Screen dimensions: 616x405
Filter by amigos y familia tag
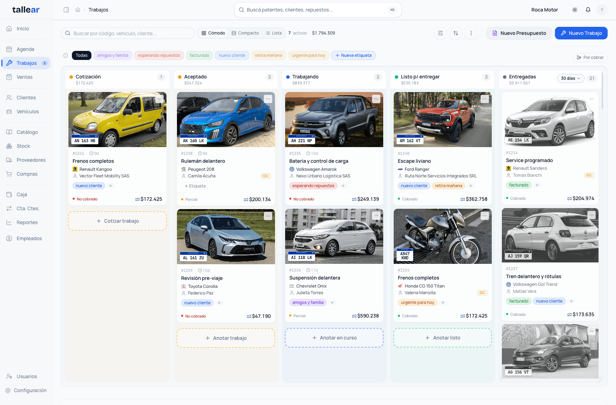point(113,55)
